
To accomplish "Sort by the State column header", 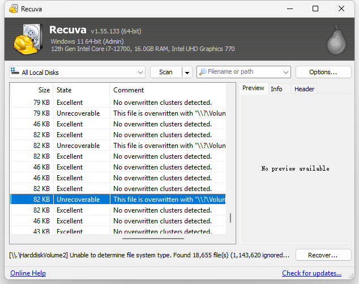I will pyautogui.click(x=82, y=90).
